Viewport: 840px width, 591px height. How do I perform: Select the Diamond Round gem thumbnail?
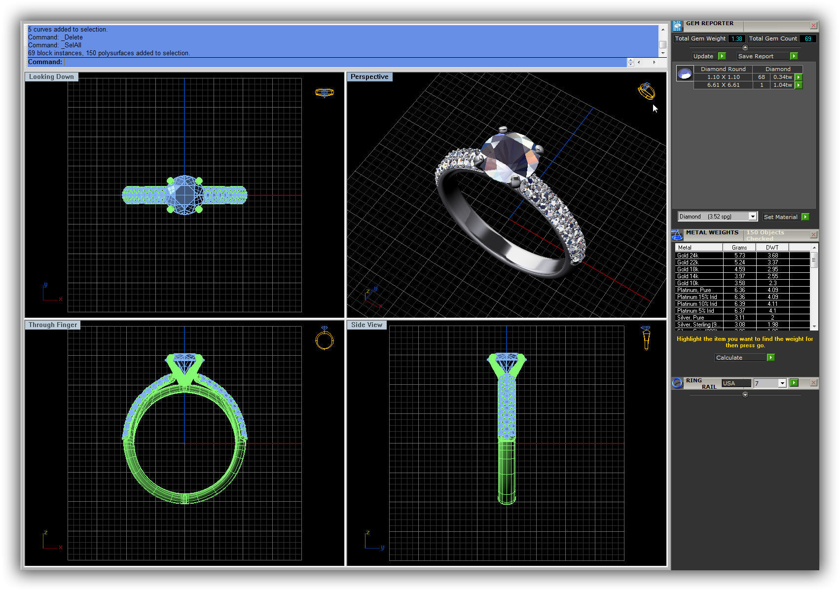pyautogui.click(x=685, y=74)
